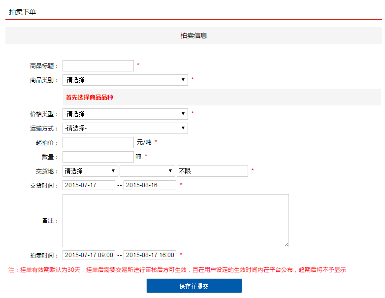The image size is (385, 298).
Task: Click the red 首先选择商品品种 hint text
Action: (x=90, y=98)
